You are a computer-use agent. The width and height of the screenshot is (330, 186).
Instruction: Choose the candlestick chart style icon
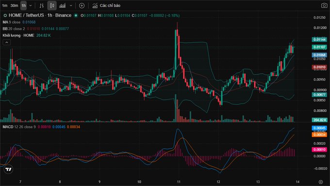click(52, 6)
